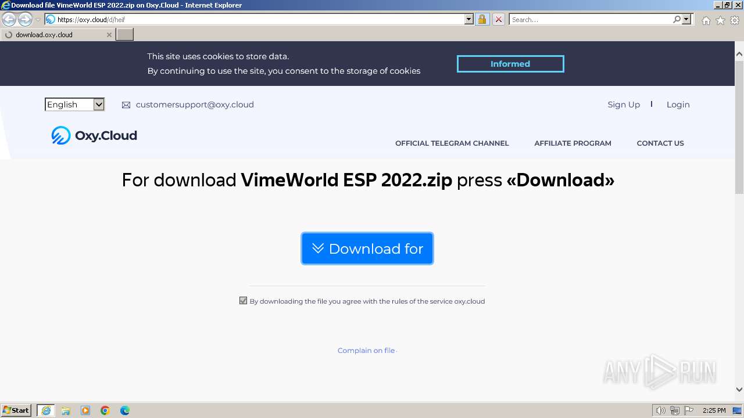
Task: Open the Contact Us menu item
Action: pos(660,143)
